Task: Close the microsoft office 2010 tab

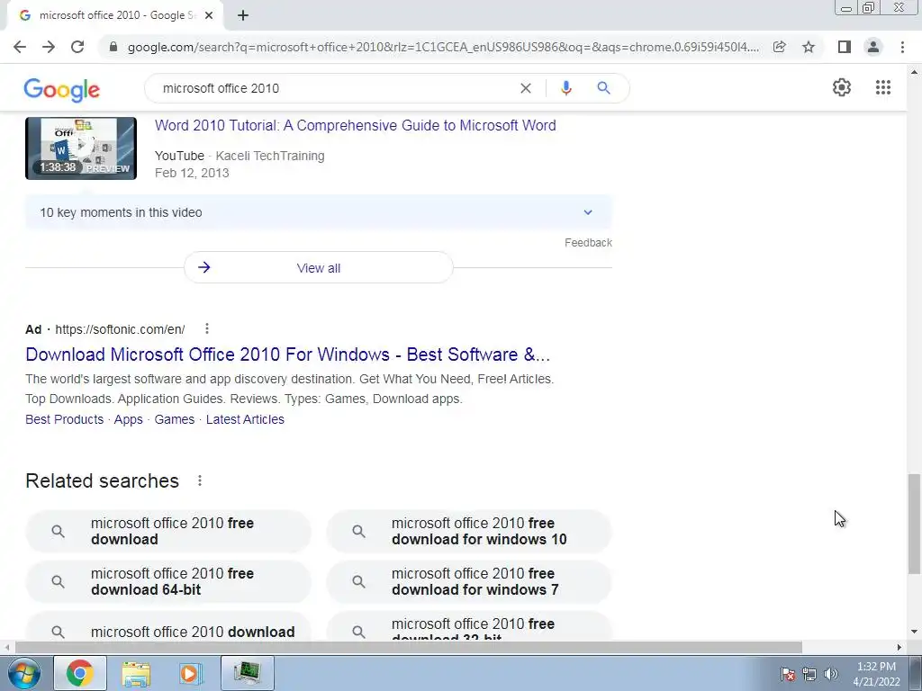Action: (x=209, y=15)
